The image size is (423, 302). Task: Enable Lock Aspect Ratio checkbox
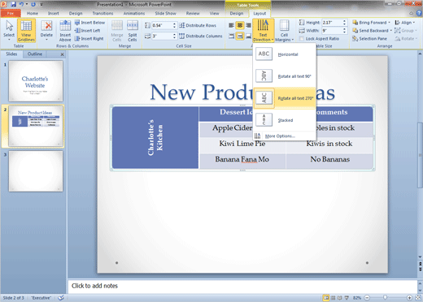[301, 39]
